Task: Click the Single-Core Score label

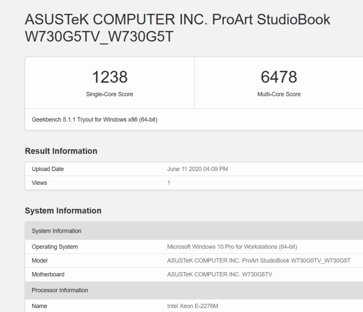Action: click(x=110, y=94)
